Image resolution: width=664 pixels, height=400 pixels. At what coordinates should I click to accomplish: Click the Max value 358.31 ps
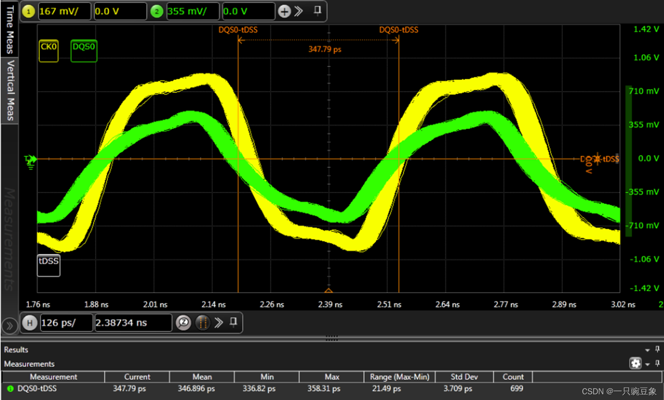[323, 388]
